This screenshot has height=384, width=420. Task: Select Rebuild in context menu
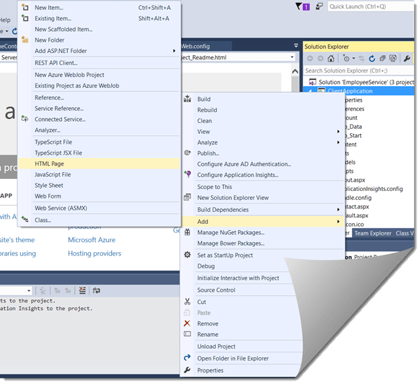click(262, 110)
